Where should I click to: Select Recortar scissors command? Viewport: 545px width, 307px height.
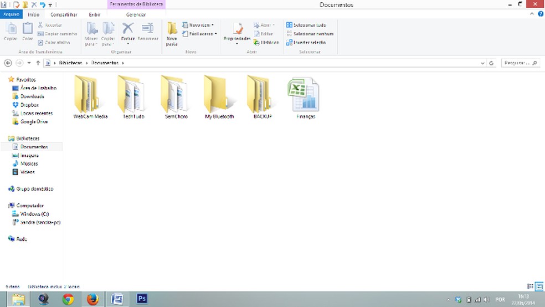coord(50,25)
